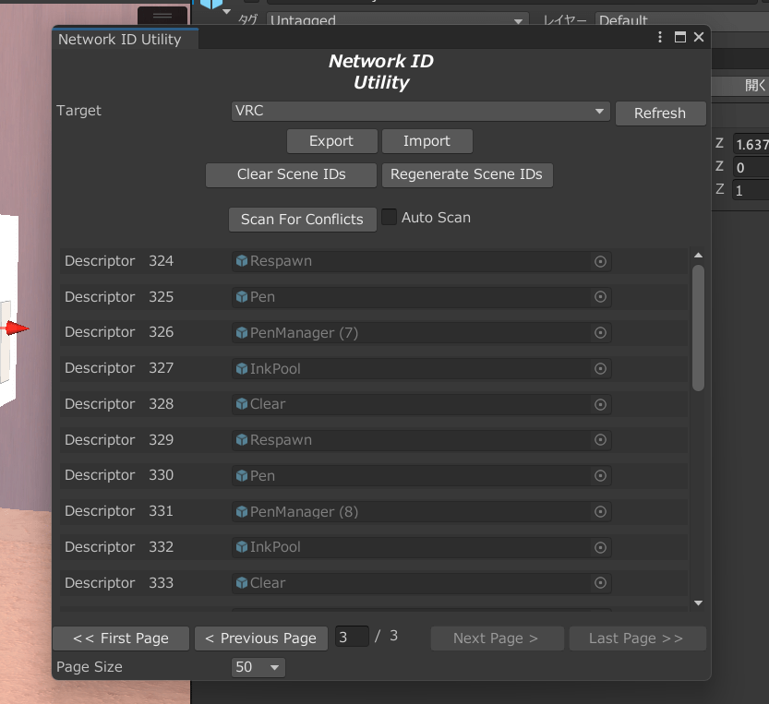Open the Target VRC dropdown

pyautogui.click(x=420, y=112)
